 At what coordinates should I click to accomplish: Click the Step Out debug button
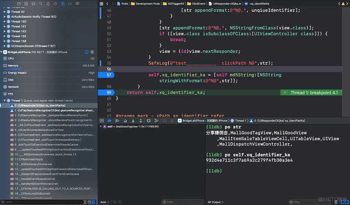point(141,121)
